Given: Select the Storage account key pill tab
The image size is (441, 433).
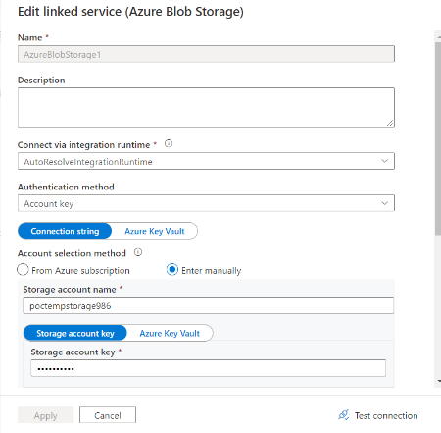Looking at the screenshot, I should tap(75, 333).
